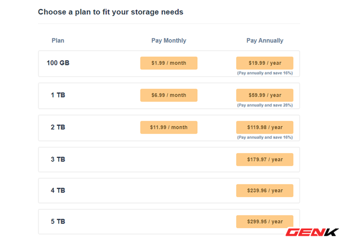Viewport: 342px width, 241px height.
Task: Click the 5 TB plan row label
Action: click(x=58, y=222)
